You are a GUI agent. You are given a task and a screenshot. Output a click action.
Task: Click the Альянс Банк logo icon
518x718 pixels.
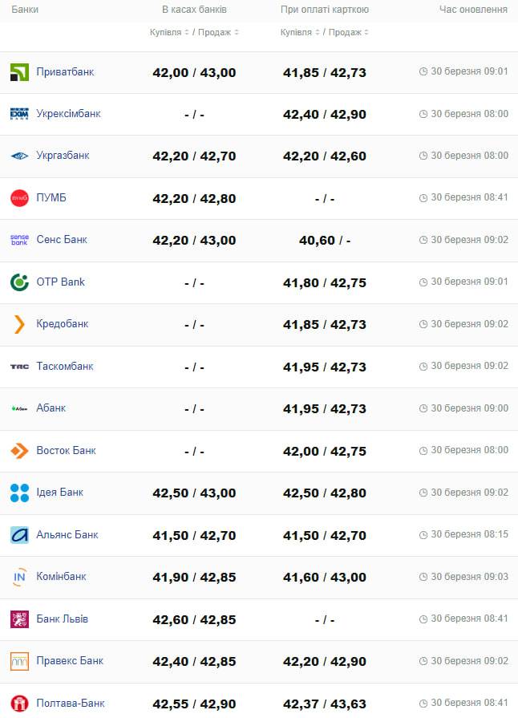(x=19, y=535)
